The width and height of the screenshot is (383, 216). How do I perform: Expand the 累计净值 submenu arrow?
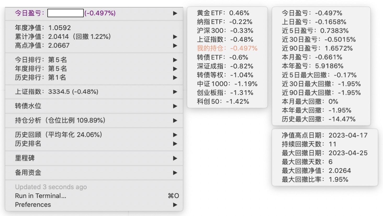point(175,37)
